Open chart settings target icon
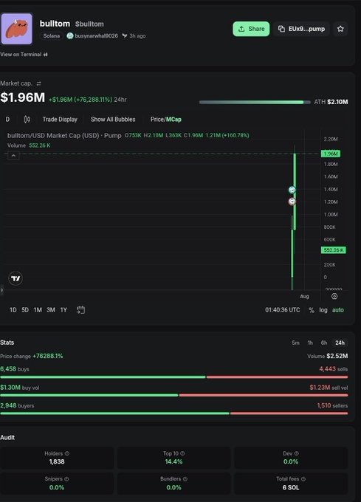The width and height of the screenshot is (361, 502). pyautogui.click(x=334, y=297)
